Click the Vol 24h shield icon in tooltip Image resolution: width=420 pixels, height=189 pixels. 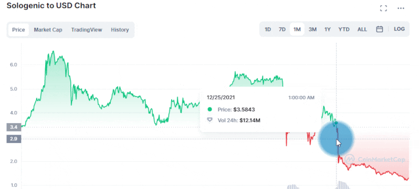click(x=209, y=120)
